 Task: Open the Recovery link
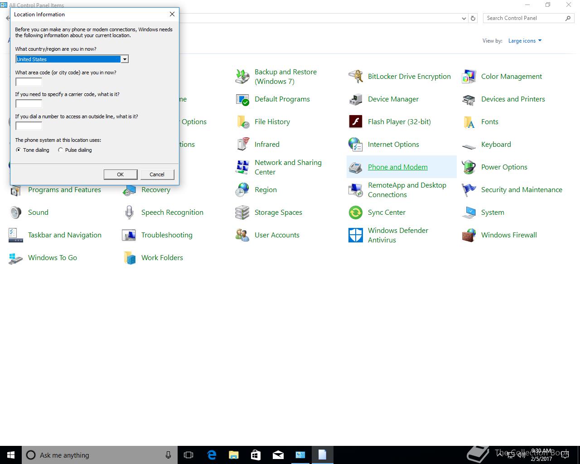point(156,190)
